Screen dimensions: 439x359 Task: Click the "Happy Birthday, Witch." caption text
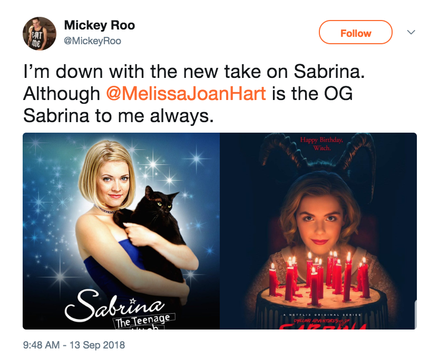tap(321, 144)
